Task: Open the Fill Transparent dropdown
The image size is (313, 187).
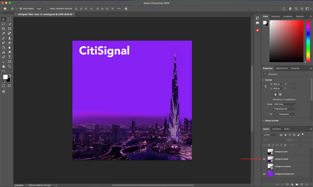Action: click(287, 114)
